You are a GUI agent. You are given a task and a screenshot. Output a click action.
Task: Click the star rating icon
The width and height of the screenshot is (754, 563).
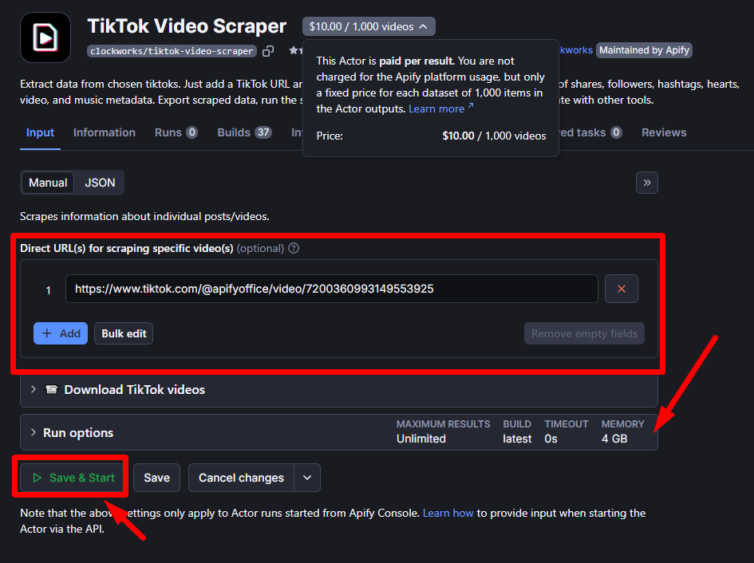click(293, 50)
